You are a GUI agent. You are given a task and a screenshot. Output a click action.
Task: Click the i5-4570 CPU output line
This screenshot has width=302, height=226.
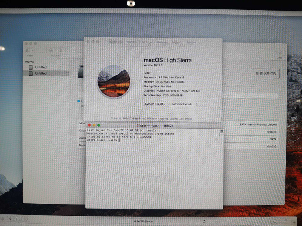coord(119,137)
